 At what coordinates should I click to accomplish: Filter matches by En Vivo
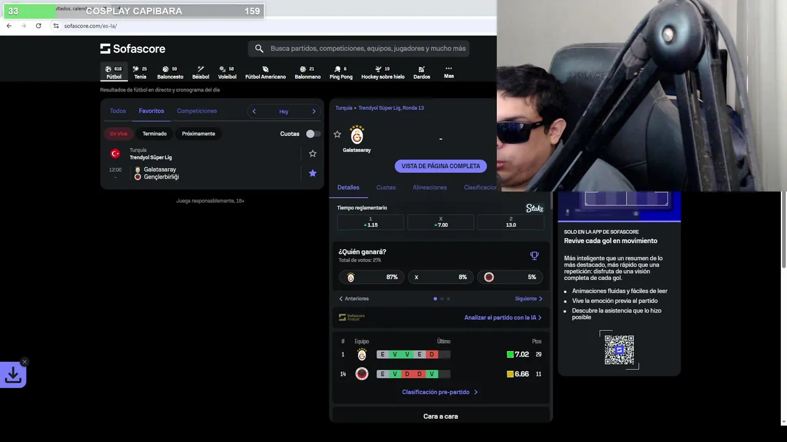click(x=119, y=134)
